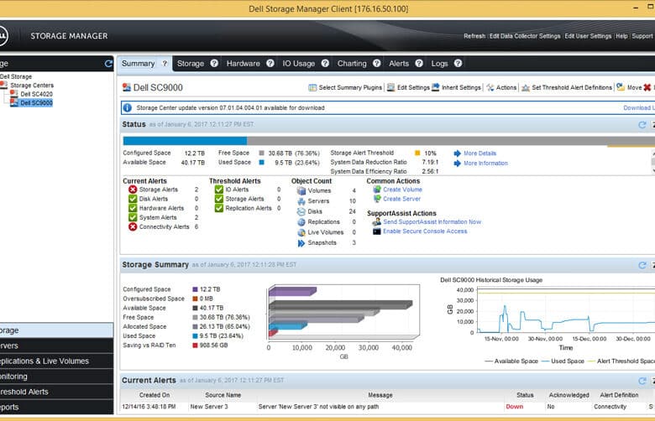
Task: Open the Storage view in sidebar
Action: (56, 330)
